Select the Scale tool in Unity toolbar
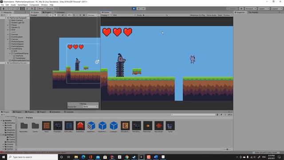Image resolution: width=284 pixels, height=160 pixels. (18, 8)
